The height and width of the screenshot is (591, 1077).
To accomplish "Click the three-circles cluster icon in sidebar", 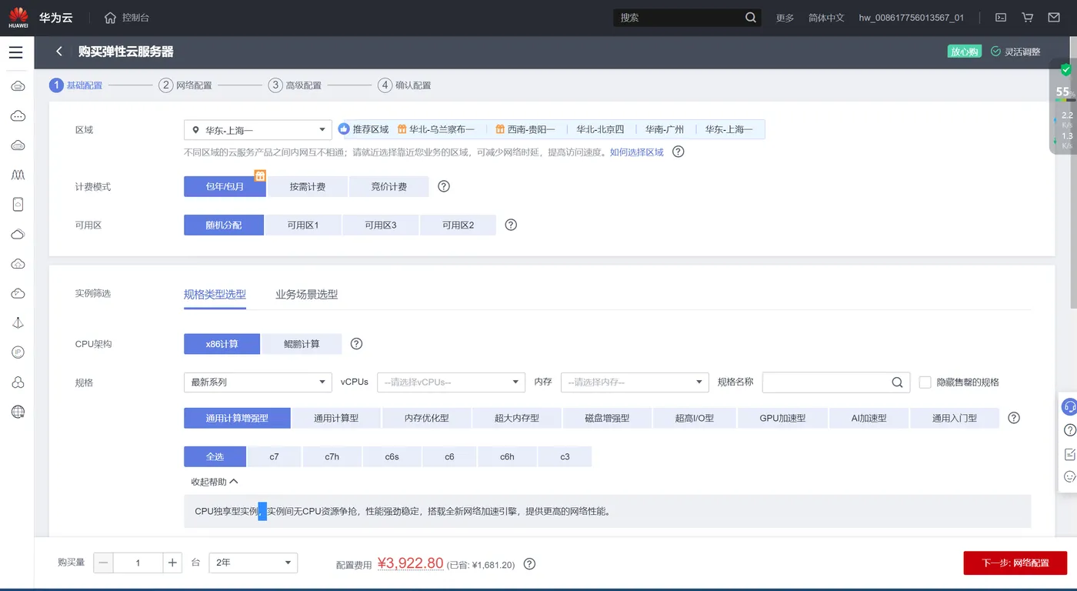I will point(18,382).
